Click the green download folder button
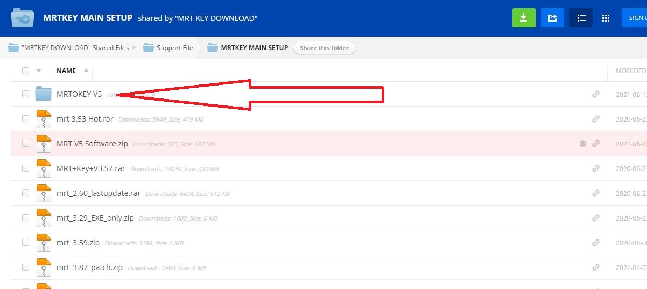Viewport: 647px width, 289px height. point(523,18)
